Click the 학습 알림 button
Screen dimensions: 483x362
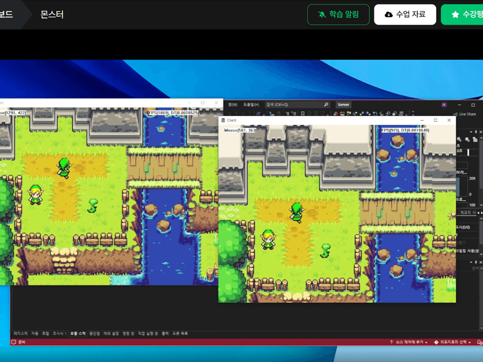tap(338, 14)
